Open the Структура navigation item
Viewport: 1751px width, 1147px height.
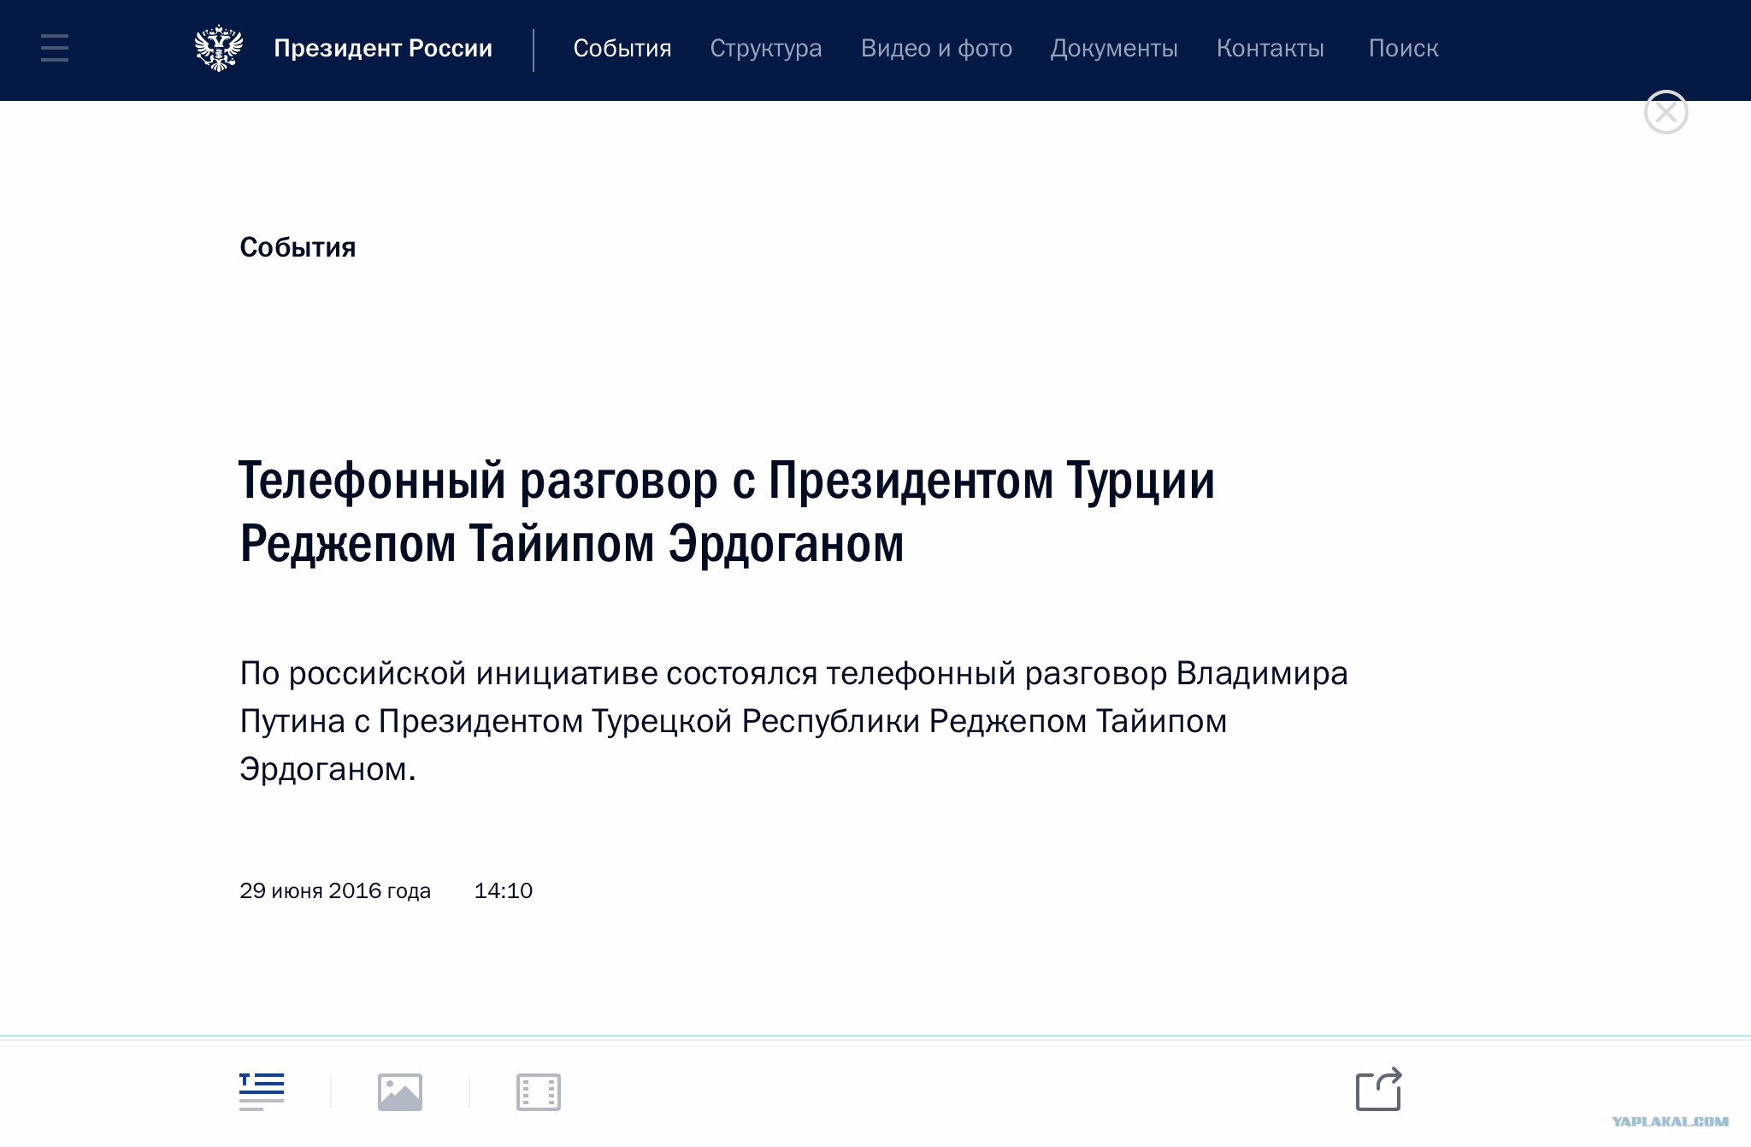click(765, 48)
